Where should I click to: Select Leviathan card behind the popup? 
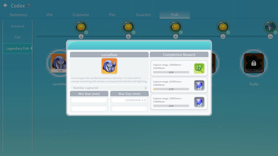point(58,63)
